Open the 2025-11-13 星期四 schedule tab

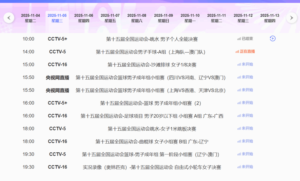(x=270, y=18)
